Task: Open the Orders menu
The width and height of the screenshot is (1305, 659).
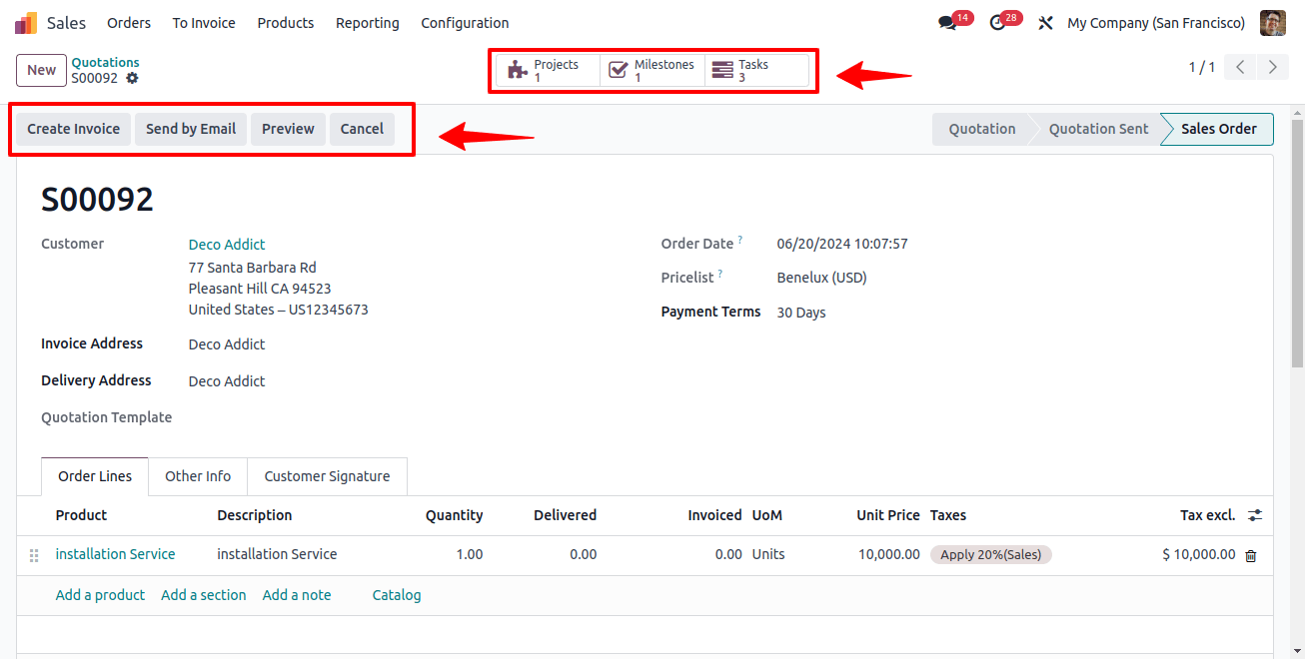Action: 129,22
